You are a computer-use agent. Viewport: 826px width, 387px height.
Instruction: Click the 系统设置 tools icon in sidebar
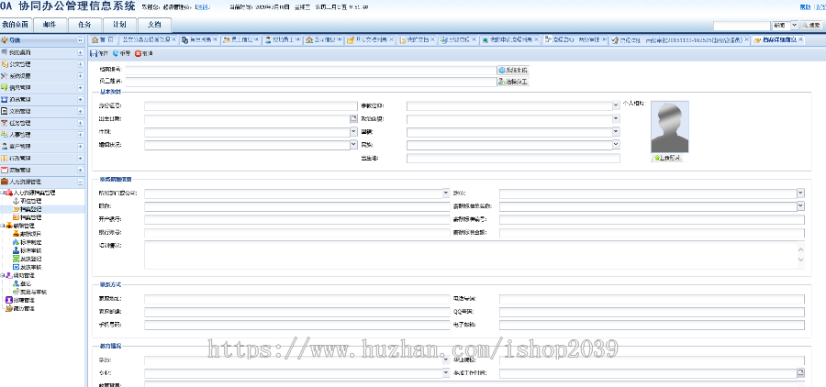(x=5, y=76)
